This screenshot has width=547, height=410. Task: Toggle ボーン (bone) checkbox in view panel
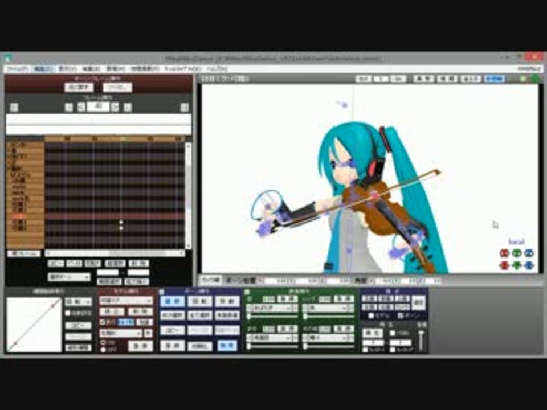[x=401, y=315]
